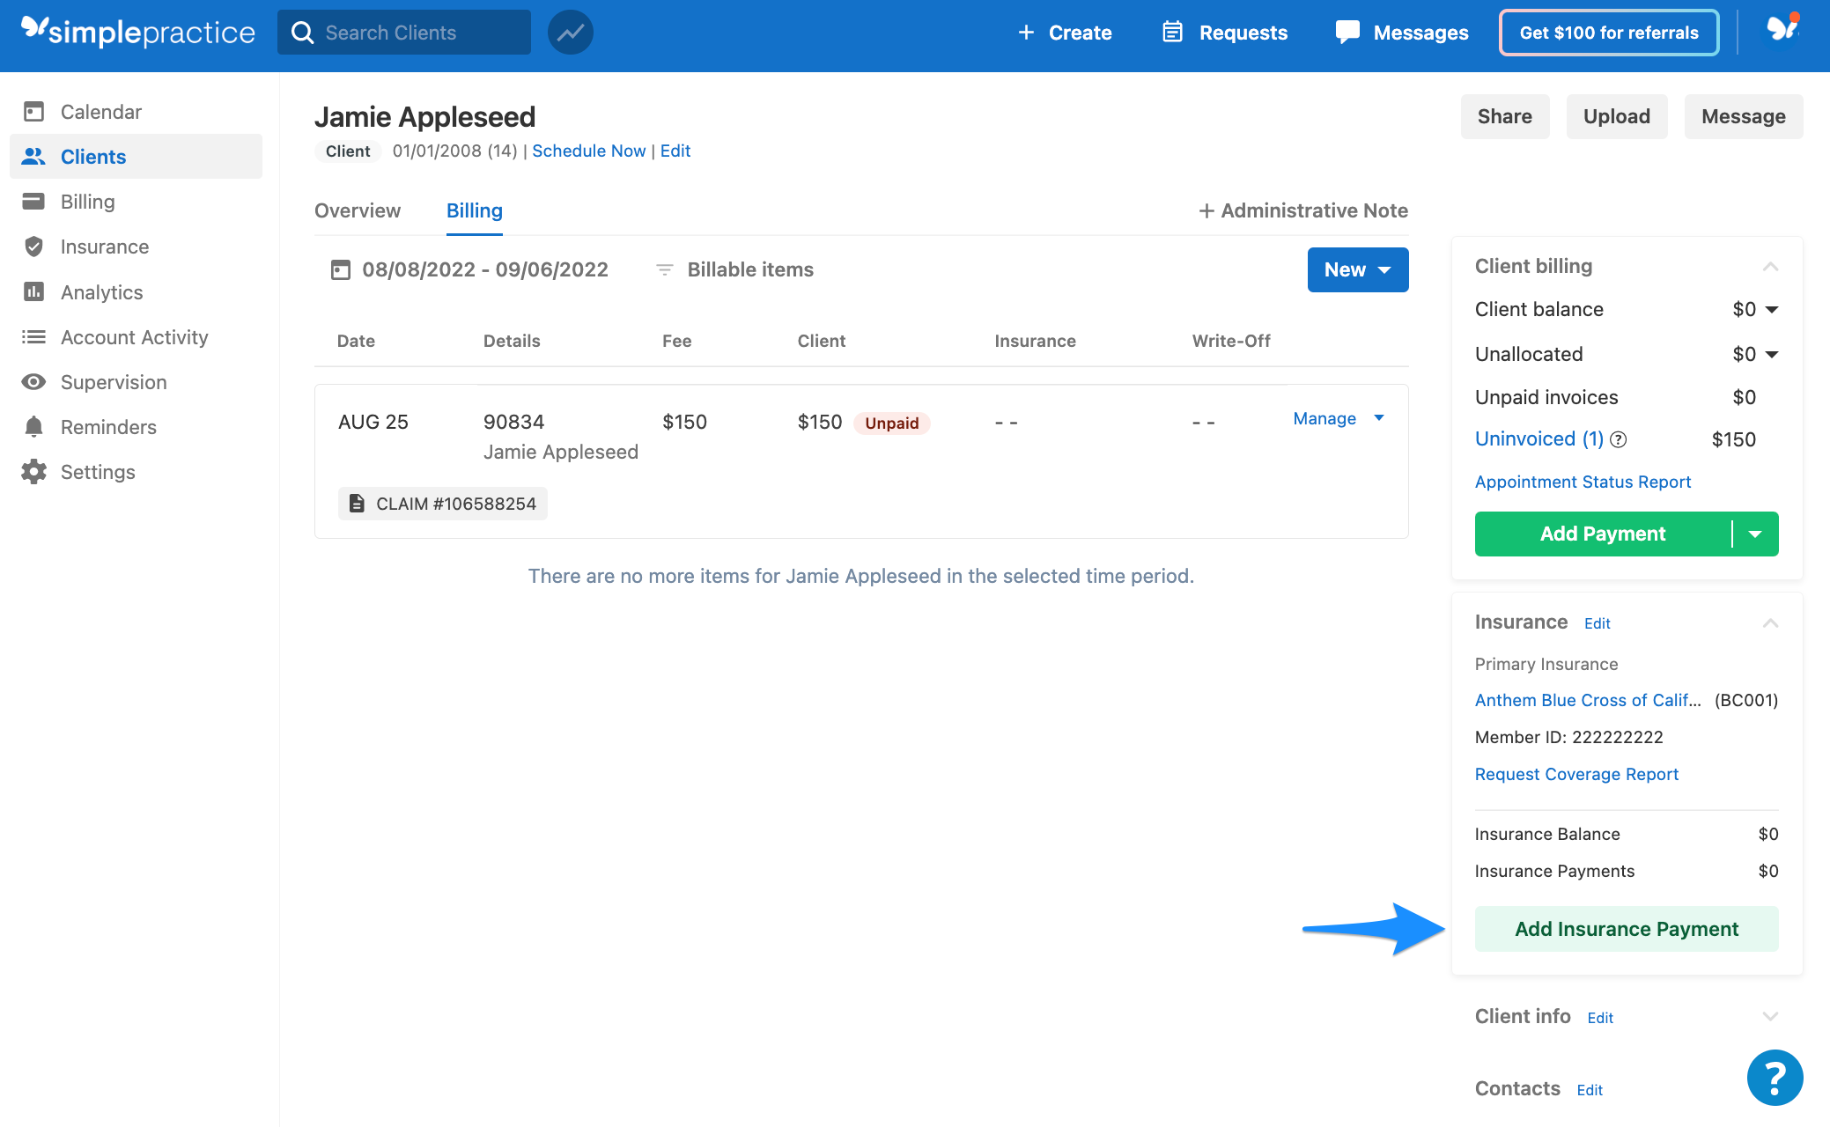This screenshot has height=1127, width=1830.
Task: Open CLAIM #106588254 tag
Action: 443,504
